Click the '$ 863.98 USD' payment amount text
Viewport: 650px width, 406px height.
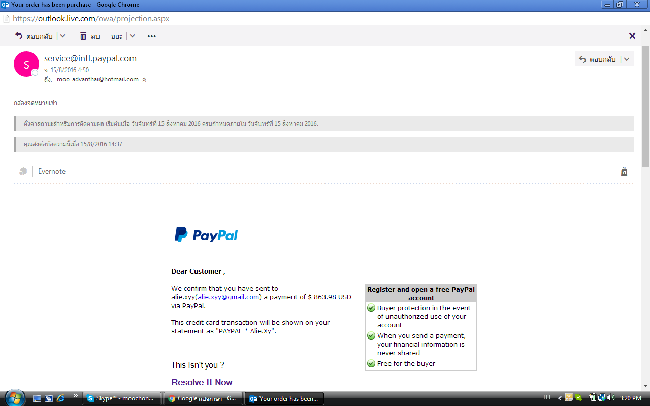click(x=330, y=297)
